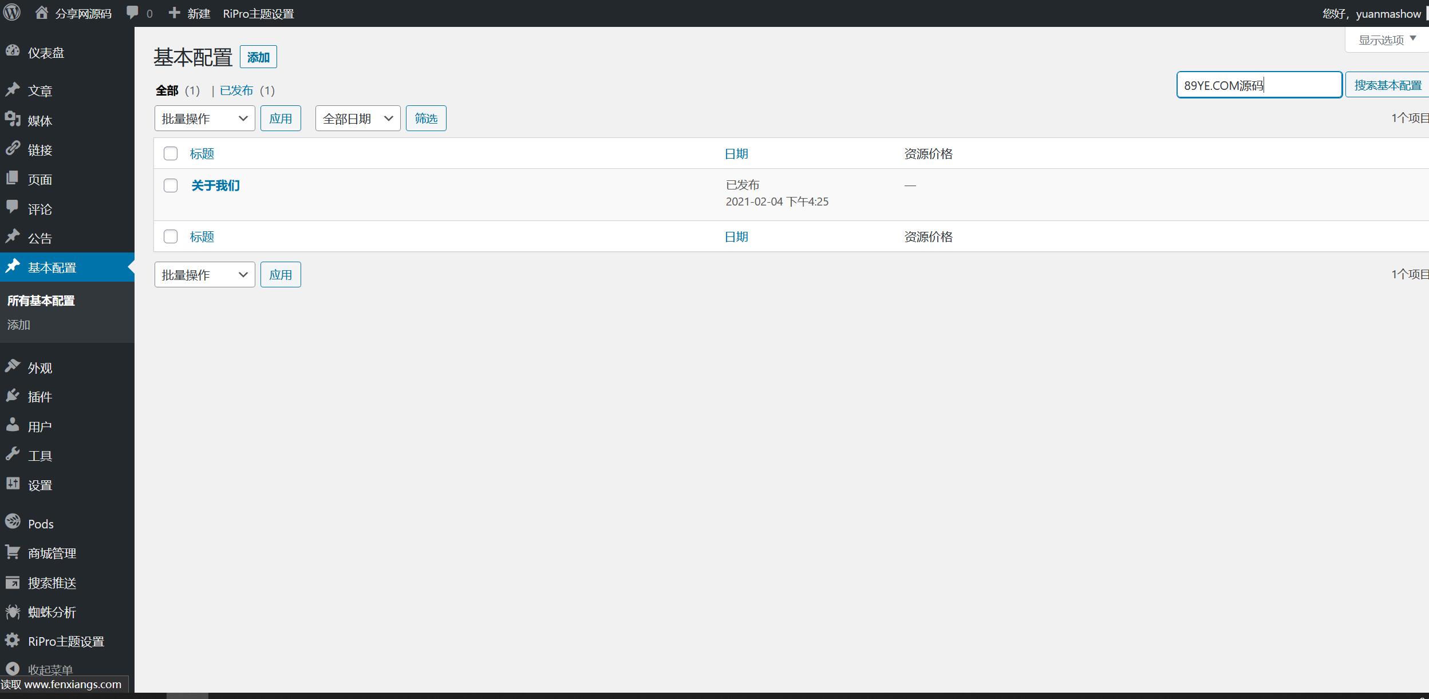1429x699 pixels.
Task: Click the 搜索基本配置 search button
Action: pos(1387,85)
